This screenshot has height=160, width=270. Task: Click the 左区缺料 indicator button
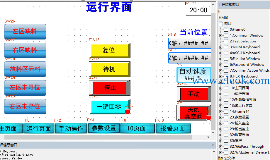coord(25,32)
